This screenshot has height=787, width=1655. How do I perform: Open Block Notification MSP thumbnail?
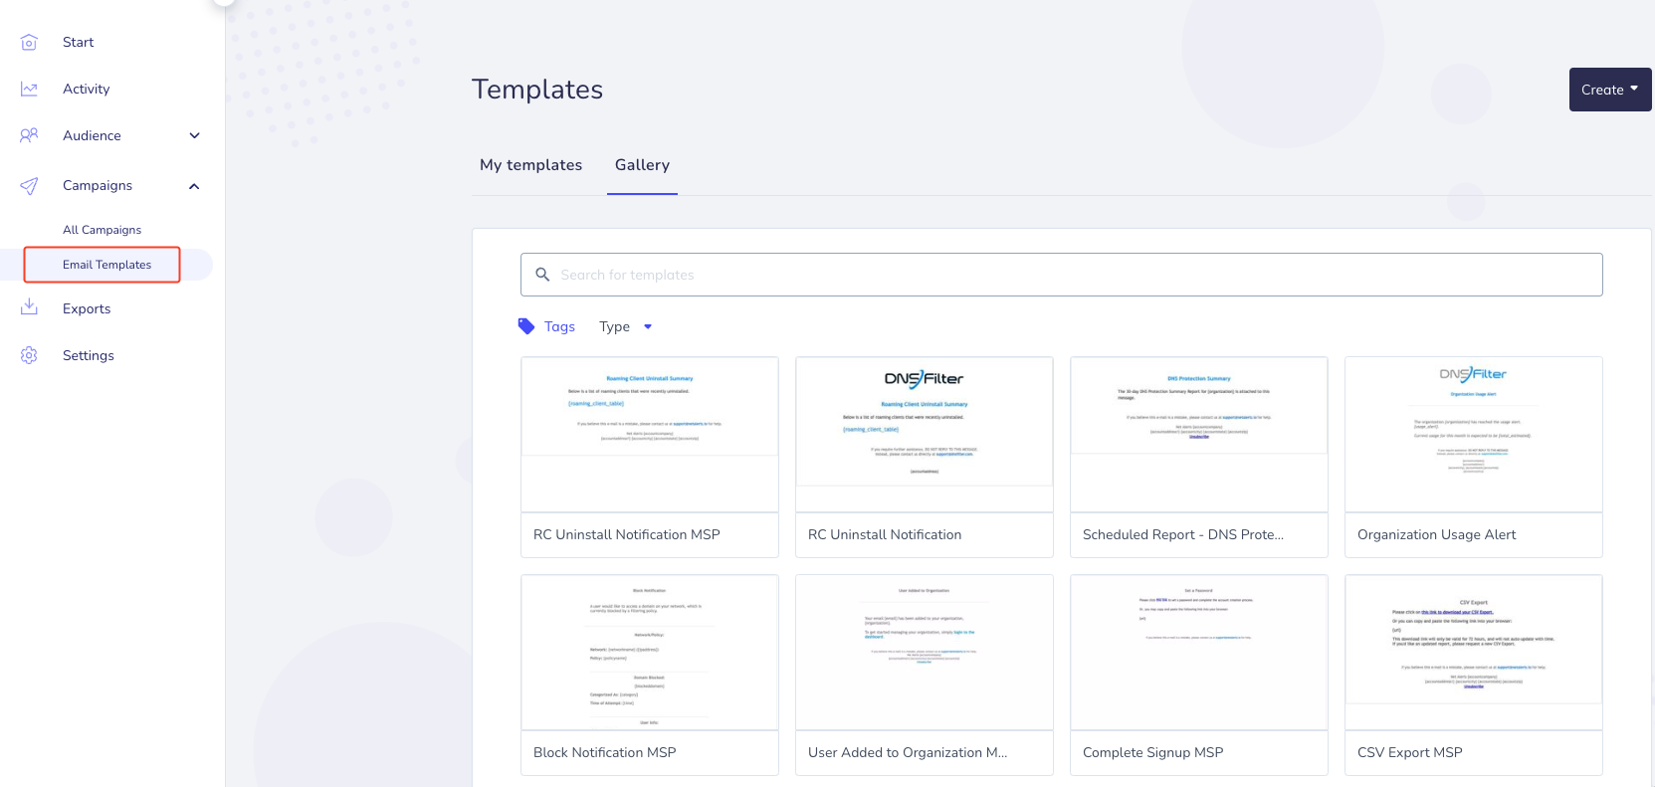click(650, 653)
